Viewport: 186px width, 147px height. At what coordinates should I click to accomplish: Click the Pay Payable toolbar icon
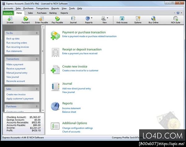57,19
